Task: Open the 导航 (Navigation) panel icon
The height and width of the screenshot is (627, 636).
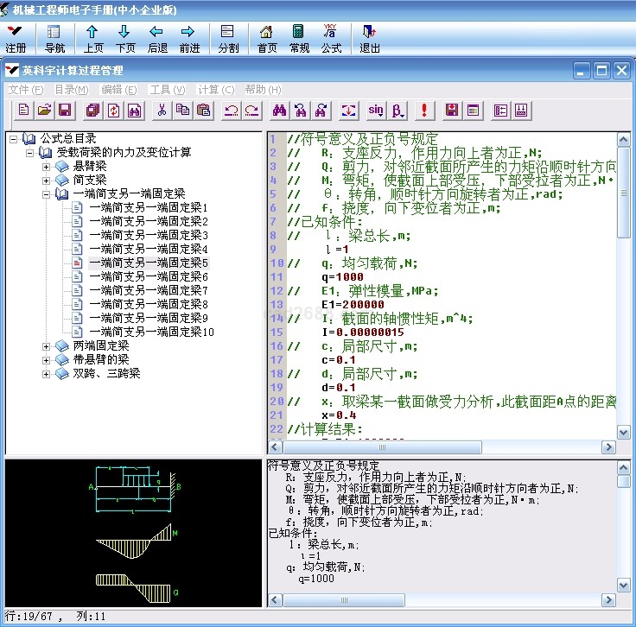Action: point(54,38)
